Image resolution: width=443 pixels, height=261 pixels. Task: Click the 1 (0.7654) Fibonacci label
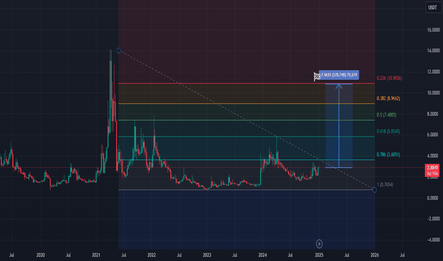pos(385,185)
